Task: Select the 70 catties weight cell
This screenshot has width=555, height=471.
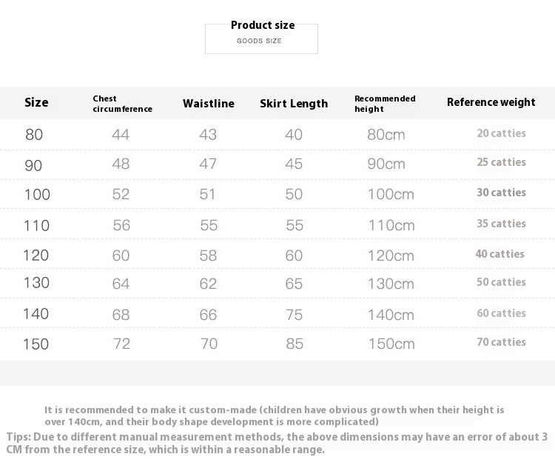Action: click(501, 342)
